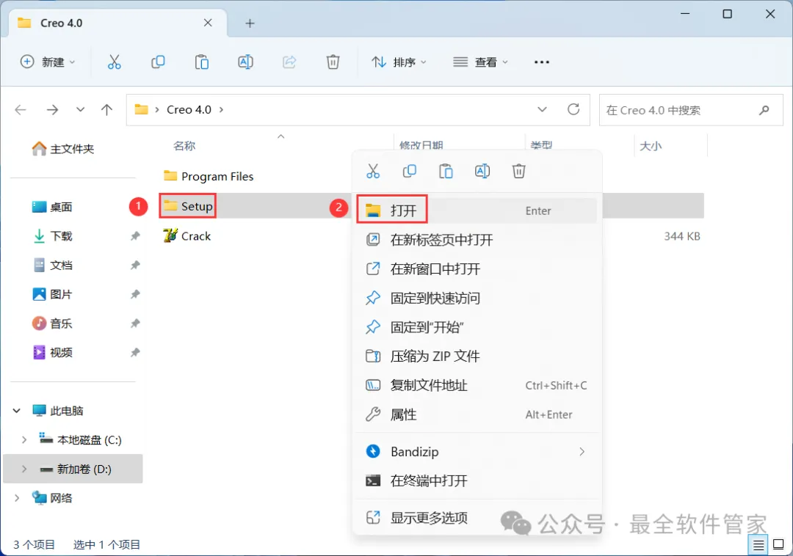Click the Paste icon in the context menu
This screenshot has width=793, height=556.
tap(446, 171)
